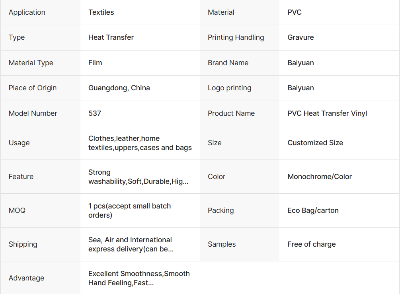This screenshot has height=294, width=400.
Task: Click the Film material type value
Action: click(95, 63)
